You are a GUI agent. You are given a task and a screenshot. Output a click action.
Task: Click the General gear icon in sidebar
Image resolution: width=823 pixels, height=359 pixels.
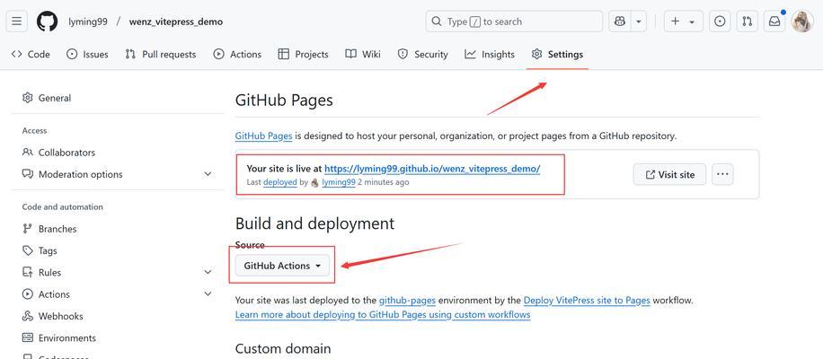pyautogui.click(x=27, y=98)
